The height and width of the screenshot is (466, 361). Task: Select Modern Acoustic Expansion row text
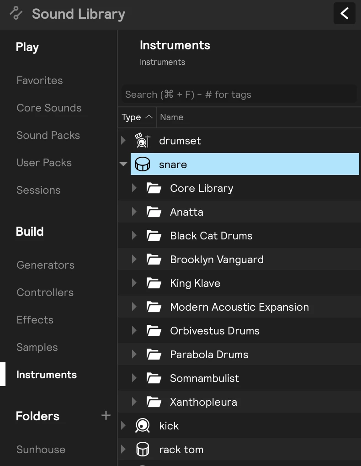click(x=239, y=307)
